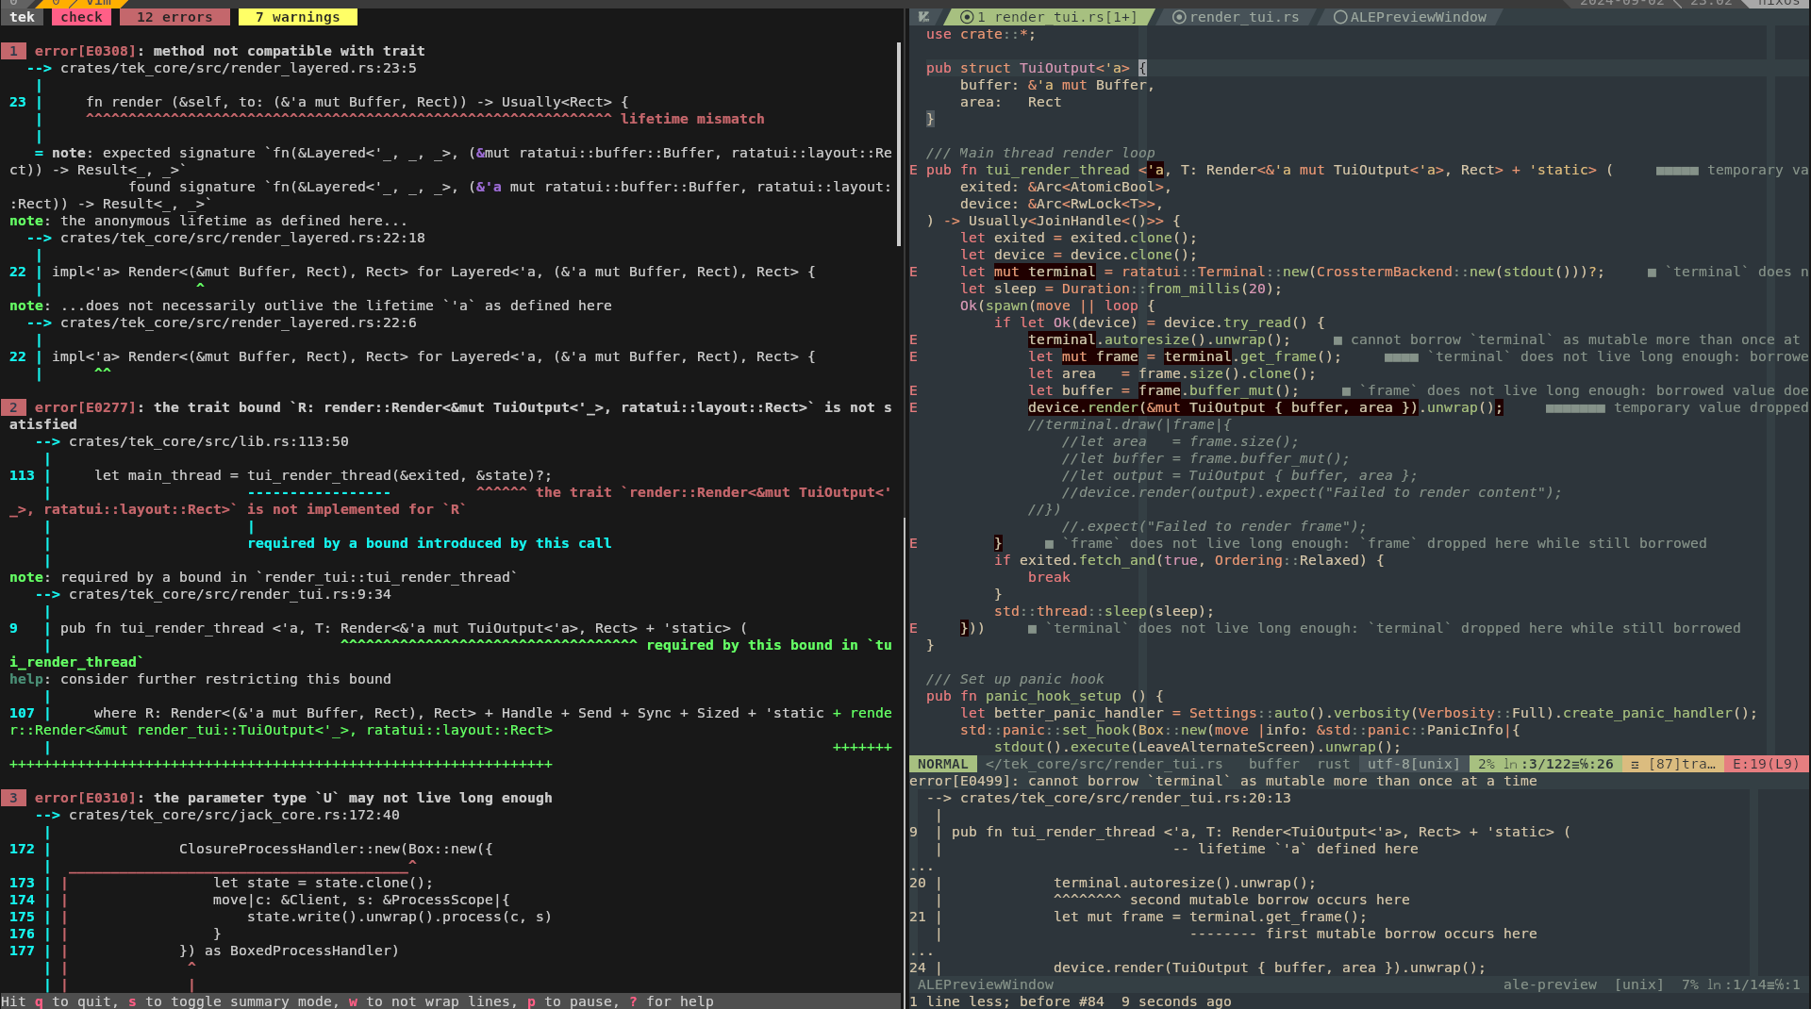Click E sign beside '`terminal` dropped here' closing line
The width and height of the screenshot is (1811, 1009).
point(913,628)
